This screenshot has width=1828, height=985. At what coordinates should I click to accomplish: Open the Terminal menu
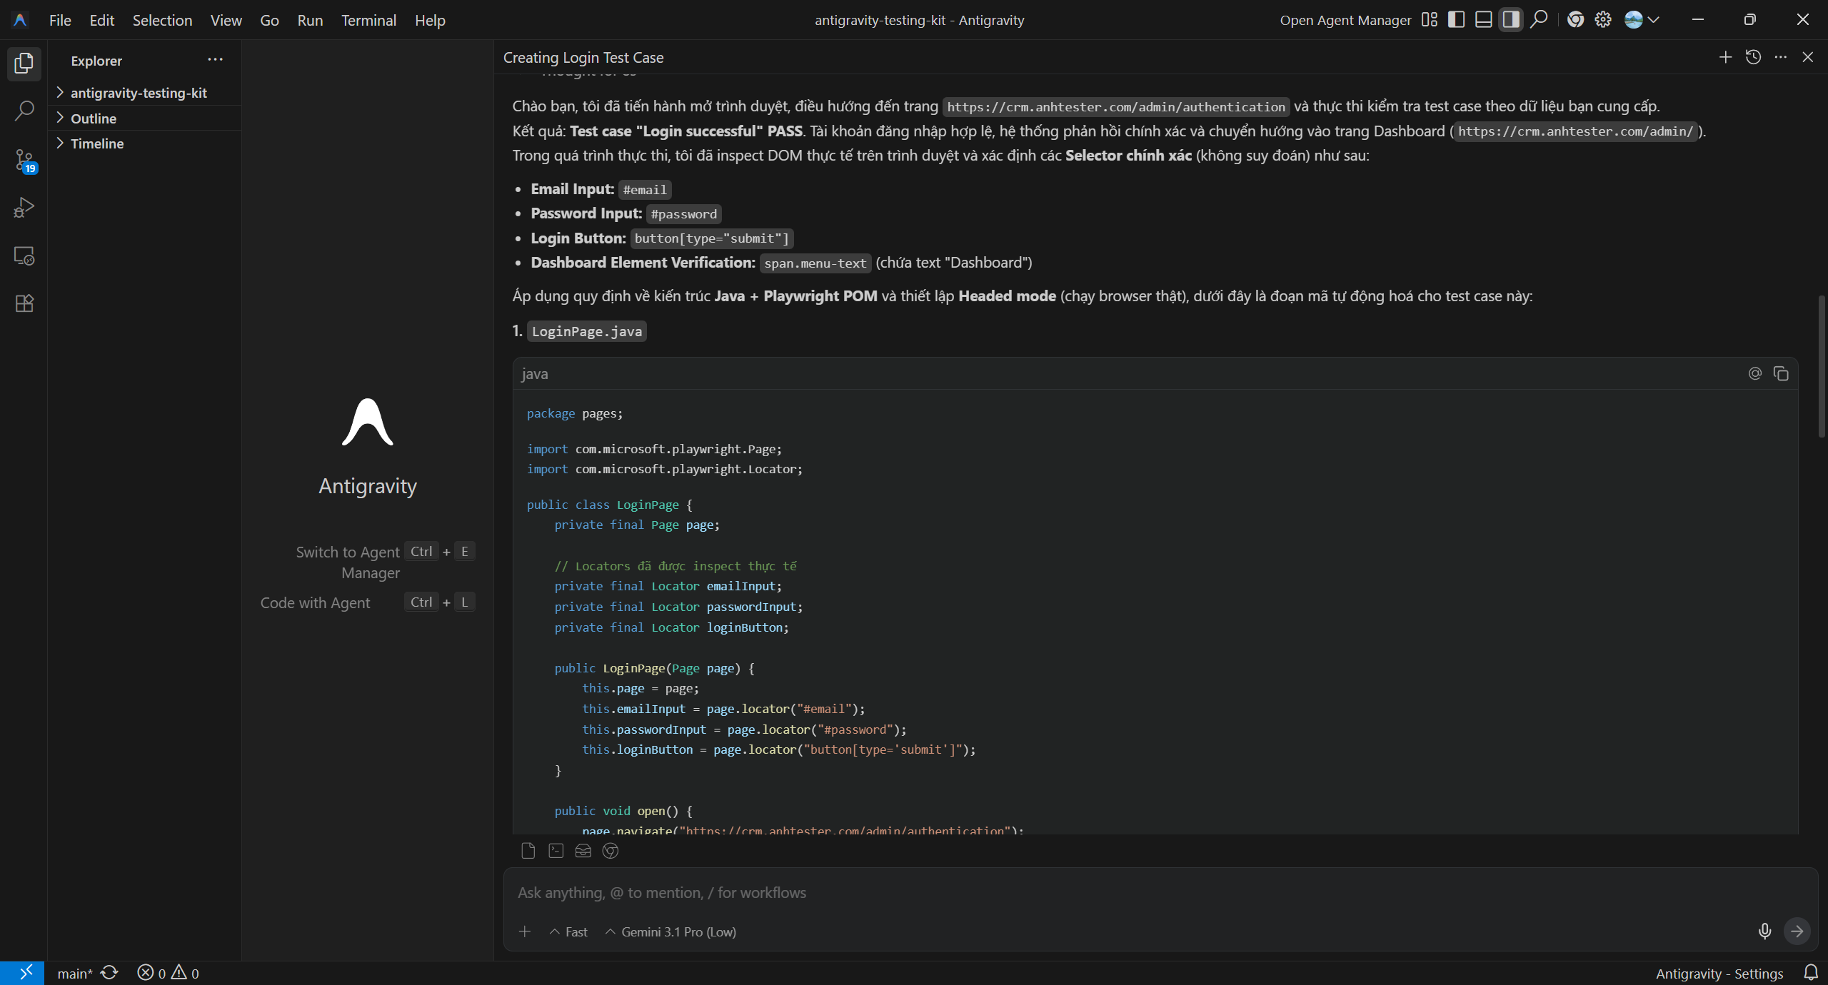(368, 20)
